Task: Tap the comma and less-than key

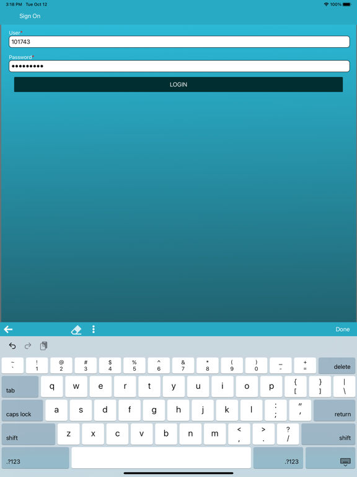Action: (239, 434)
